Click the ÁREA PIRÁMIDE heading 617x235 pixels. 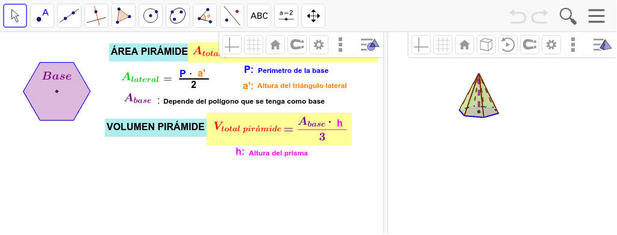pos(149,52)
